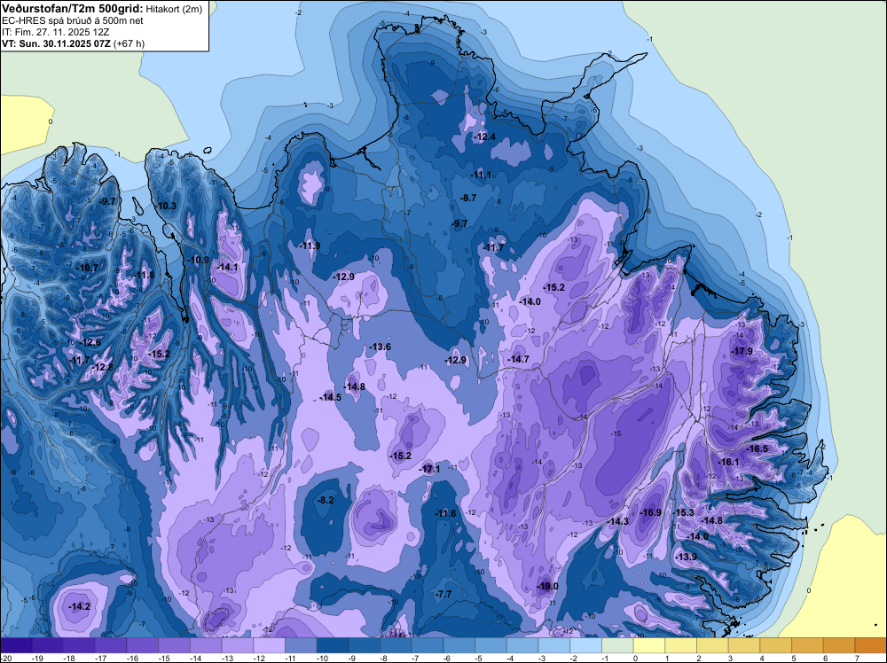This screenshot has height=663, width=887.
Task: Click the -12.6 temperature label
Action: [90, 342]
